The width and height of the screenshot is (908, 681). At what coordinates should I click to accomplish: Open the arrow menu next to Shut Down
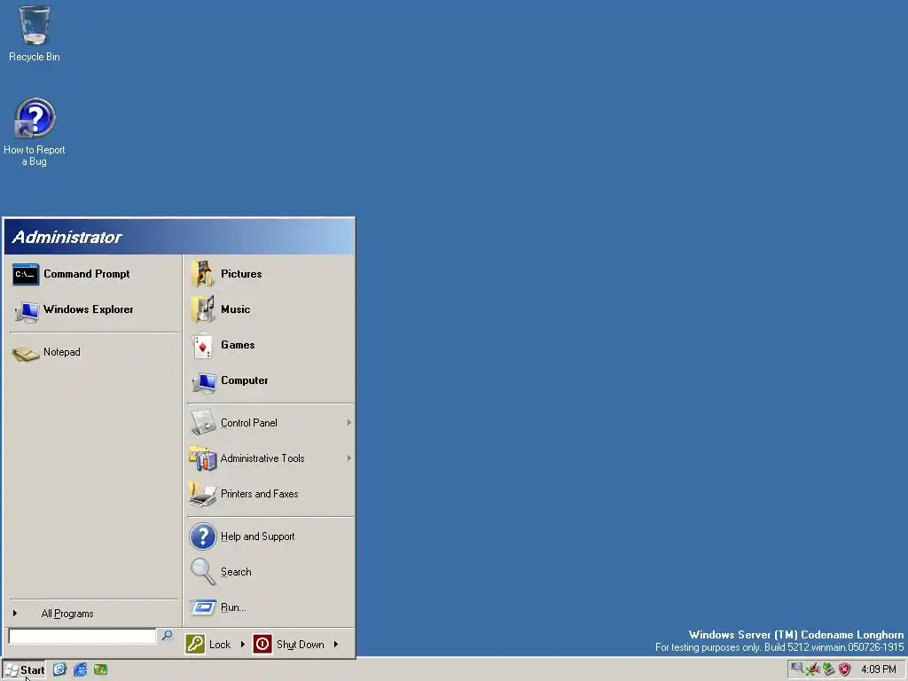click(x=336, y=644)
